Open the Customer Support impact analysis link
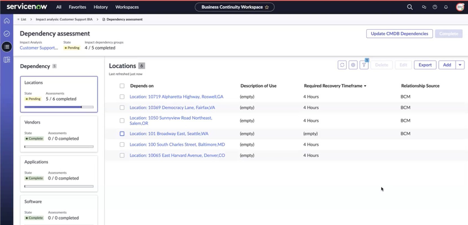468x225 pixels. (x=39, y=48)
